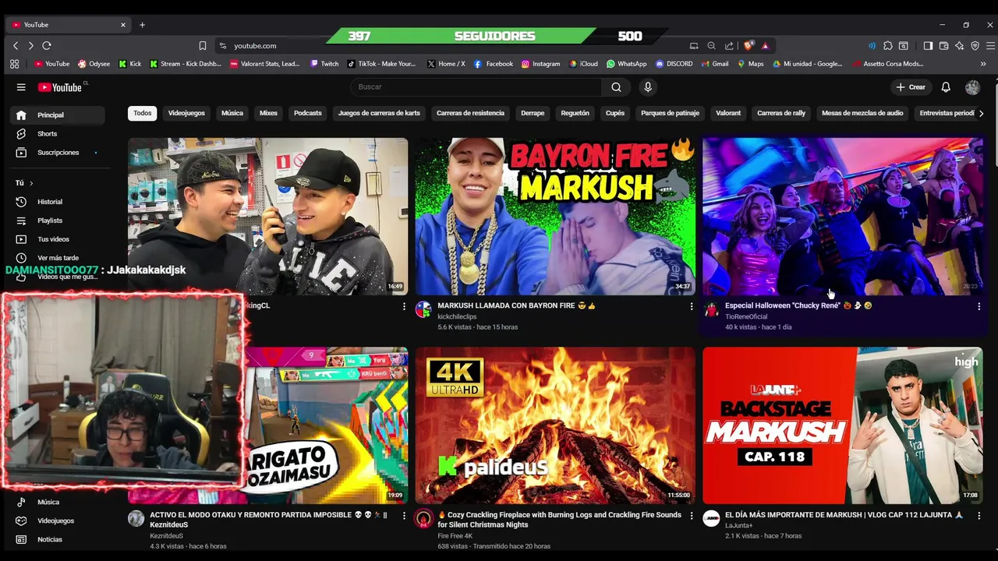The image size is (998, 561).
Task: Select the Todos filter chip
Action: (x=143, y=113)
